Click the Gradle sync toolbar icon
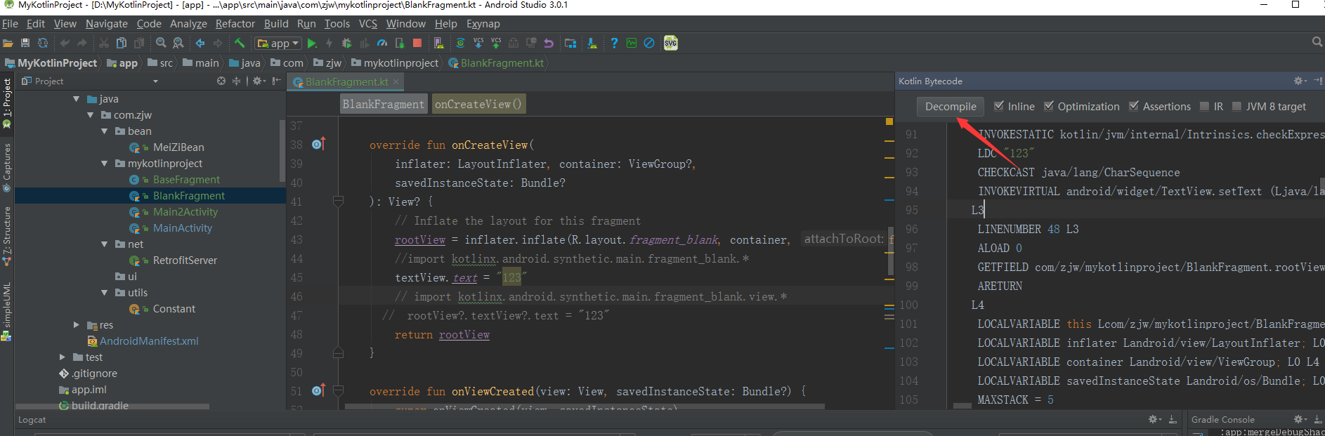 (460, 43)
